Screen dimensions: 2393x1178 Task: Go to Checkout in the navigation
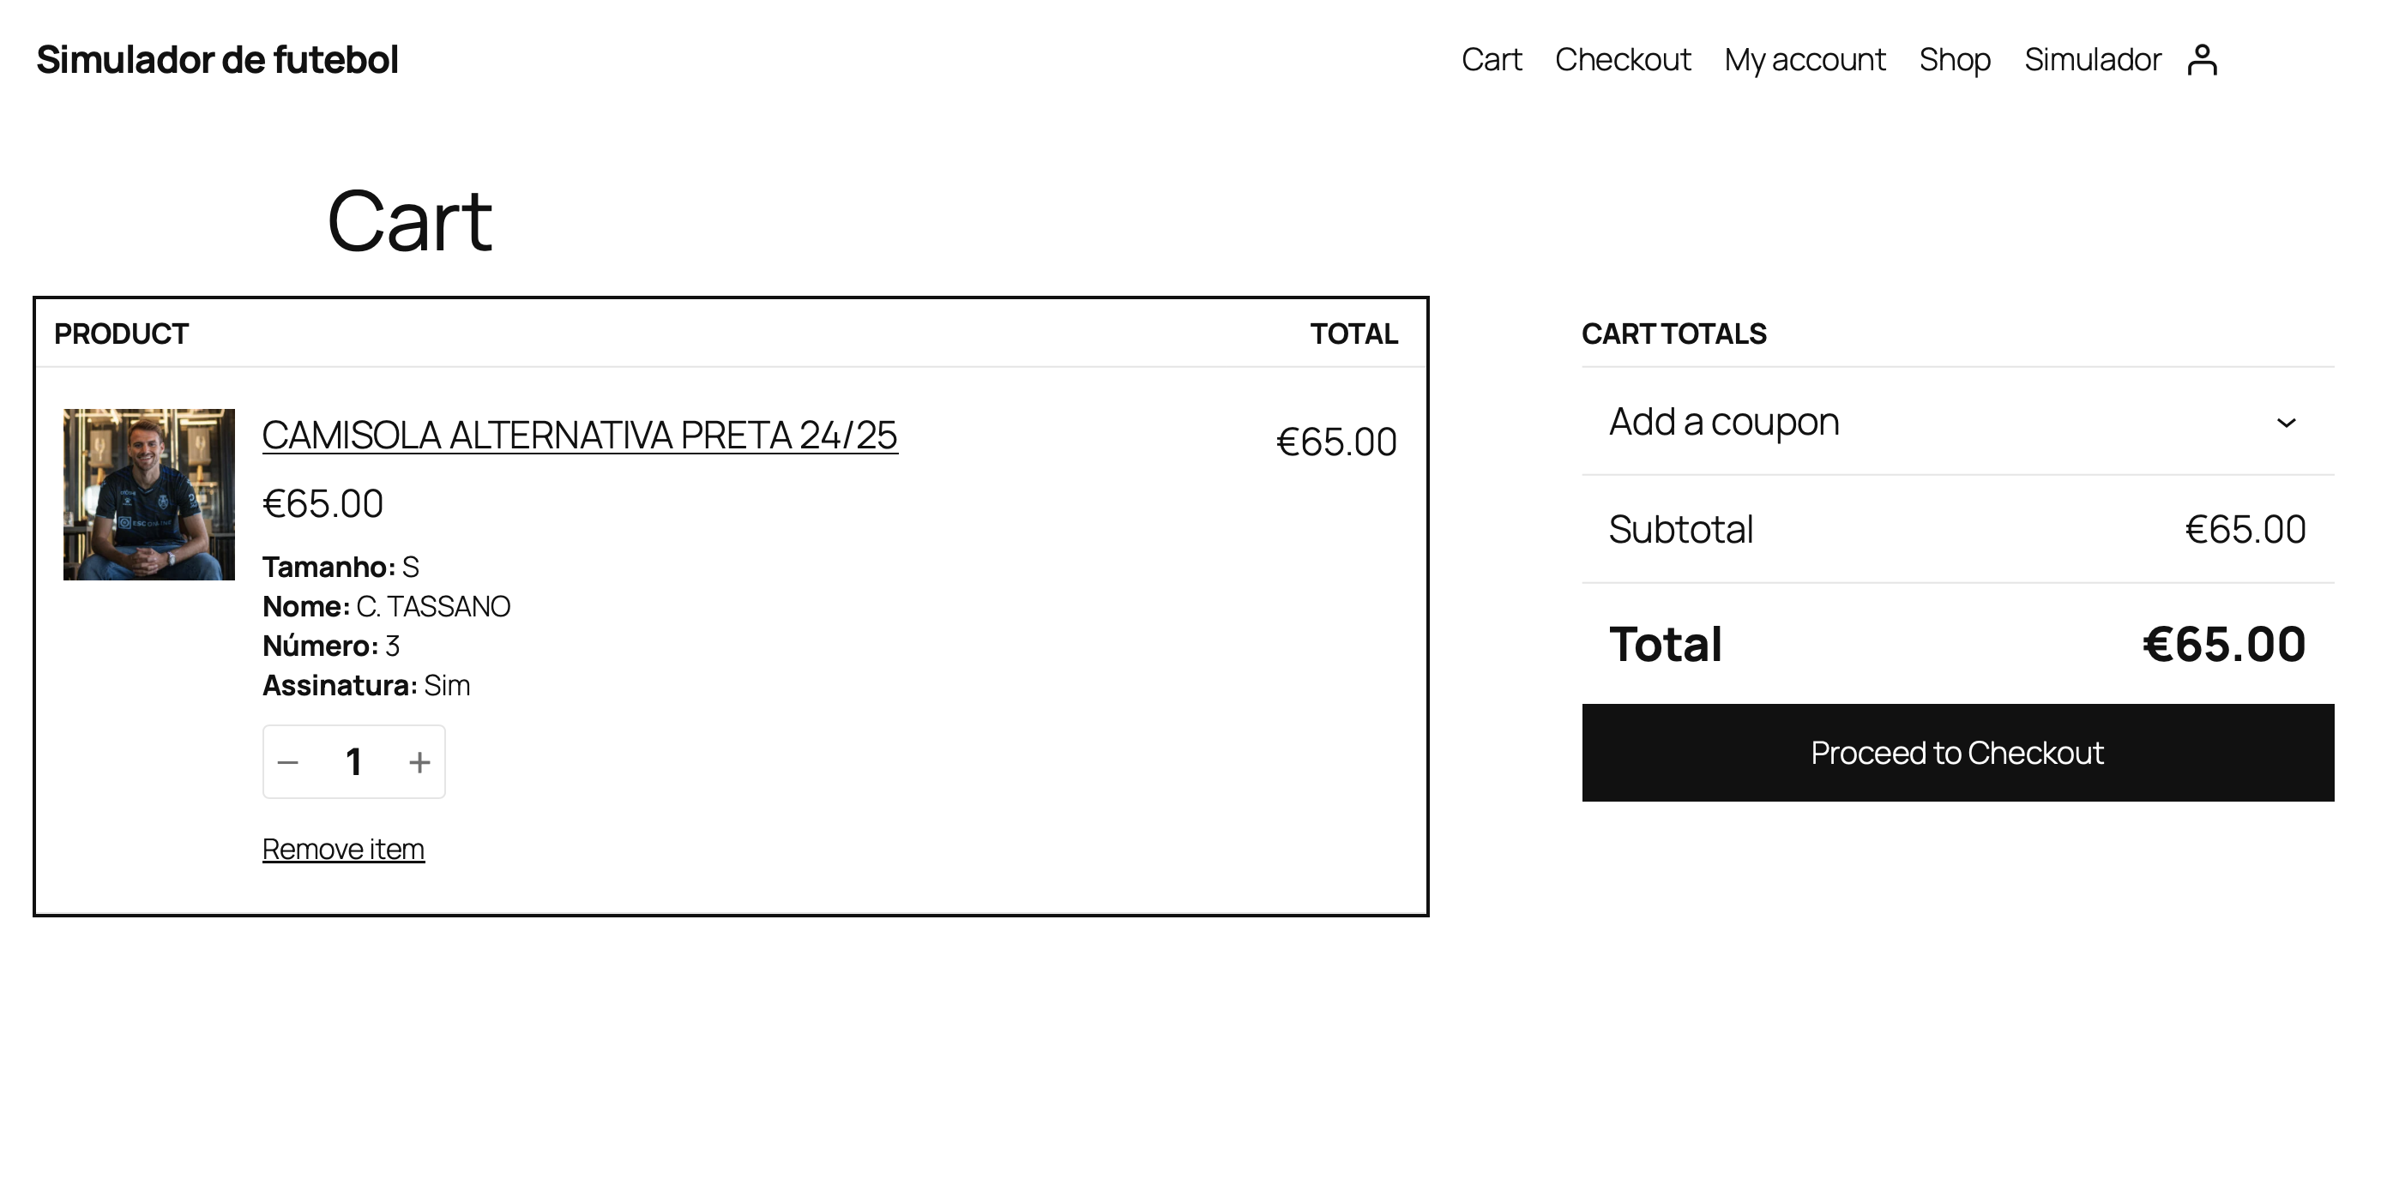[x=1623, y=60]
